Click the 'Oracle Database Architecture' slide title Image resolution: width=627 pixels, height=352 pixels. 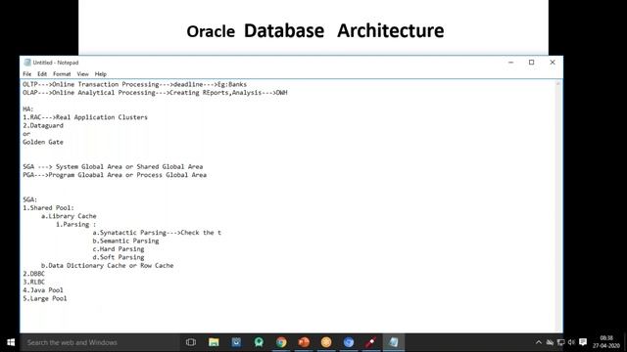coord(315,31)
